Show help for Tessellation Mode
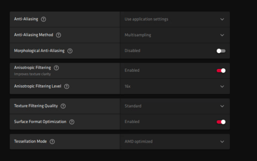 pyautogui.click(x=52, y=141)
